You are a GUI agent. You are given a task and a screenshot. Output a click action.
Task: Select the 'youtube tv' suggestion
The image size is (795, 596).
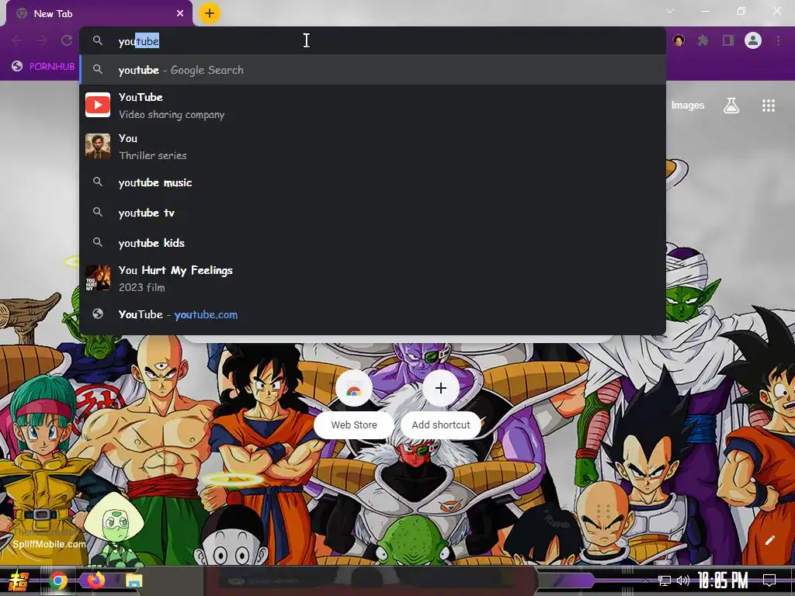tap(373, 213)
